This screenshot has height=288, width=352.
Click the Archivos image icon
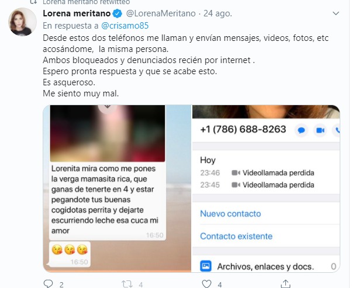click(x=206, y=266)
